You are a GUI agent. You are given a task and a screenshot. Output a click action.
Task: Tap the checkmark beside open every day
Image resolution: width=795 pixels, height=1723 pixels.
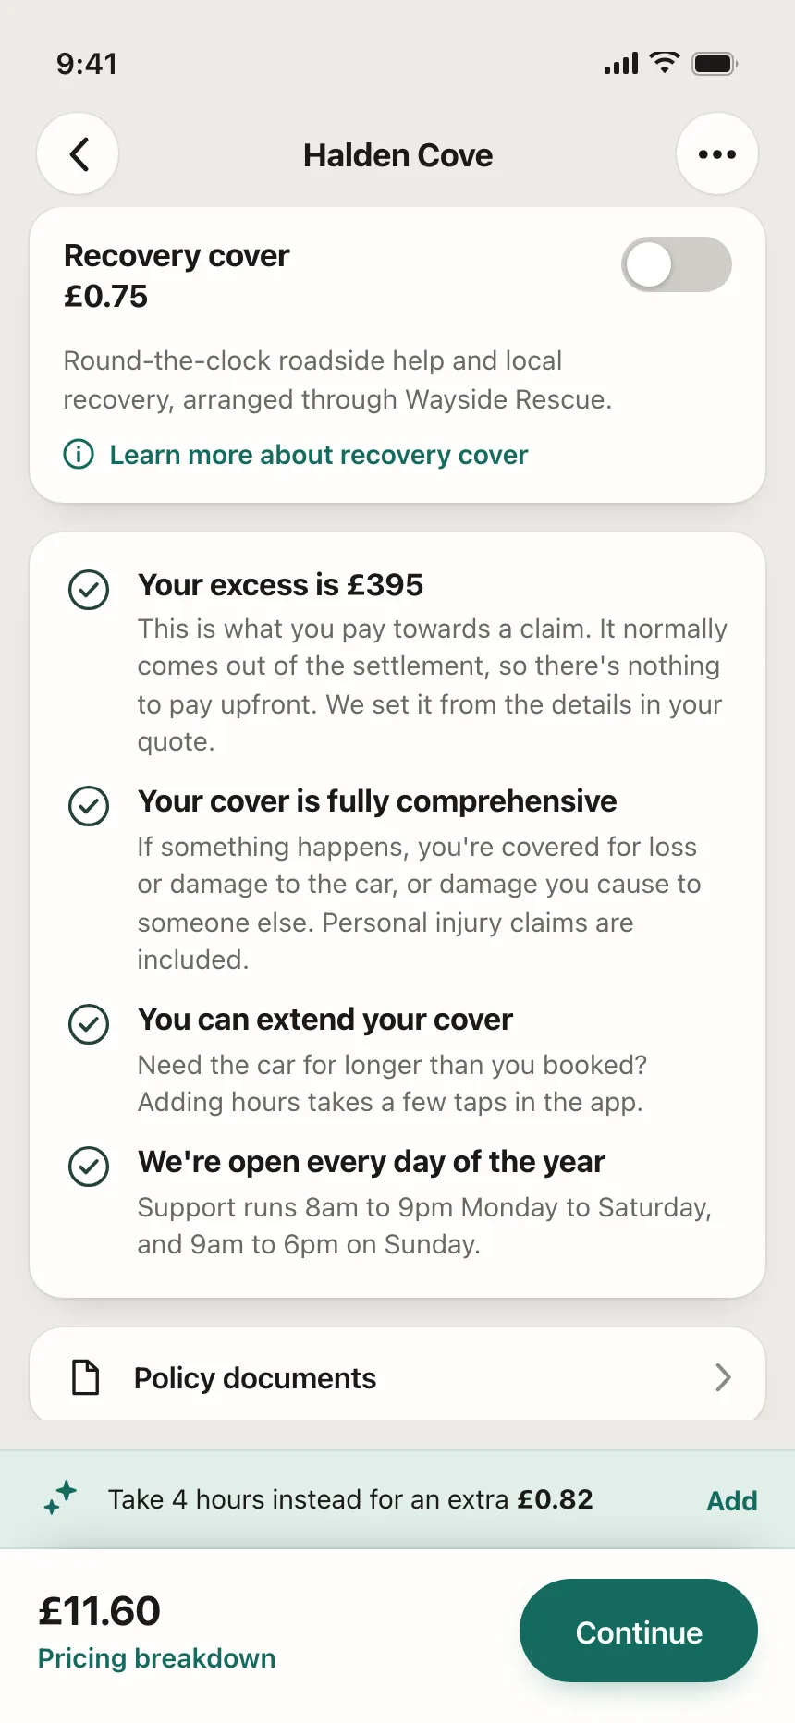pos(89,1167)
